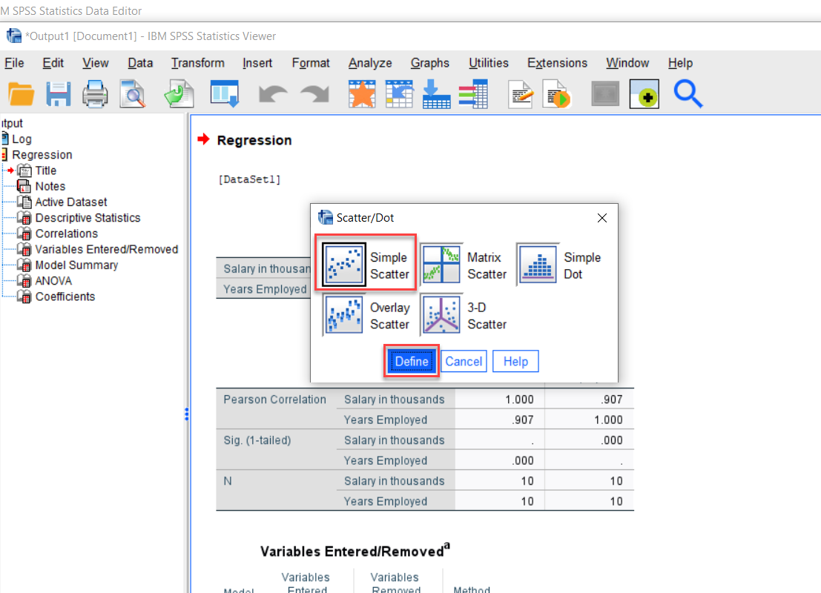This screenshot has width=821, height=593.
Task: Click the Scatter/Dot dialog title icon
Action: [x=325, y=217]
